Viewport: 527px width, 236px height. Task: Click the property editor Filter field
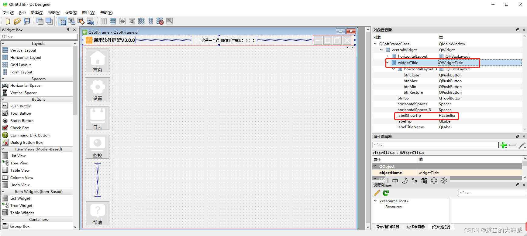coord(436,145)
